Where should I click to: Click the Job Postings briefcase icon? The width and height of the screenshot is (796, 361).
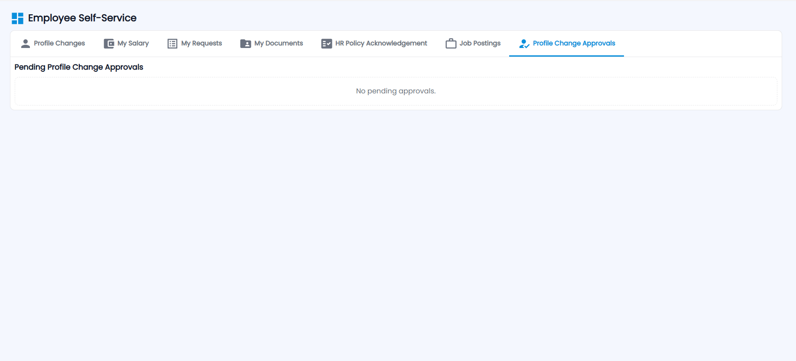451,43
